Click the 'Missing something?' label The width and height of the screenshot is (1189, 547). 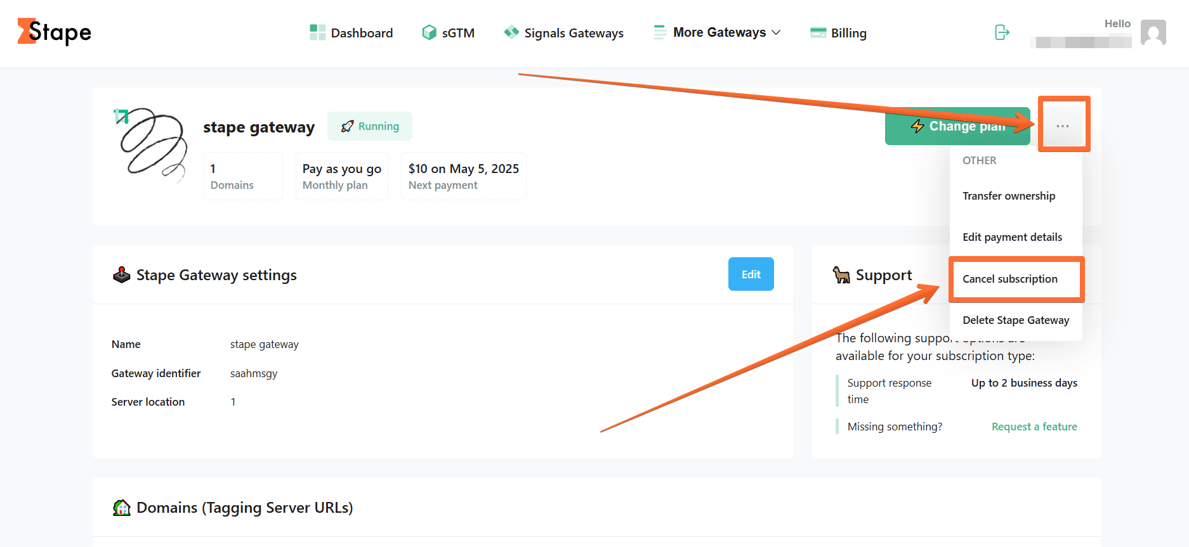pyautogui.click(x=895, y=427)
